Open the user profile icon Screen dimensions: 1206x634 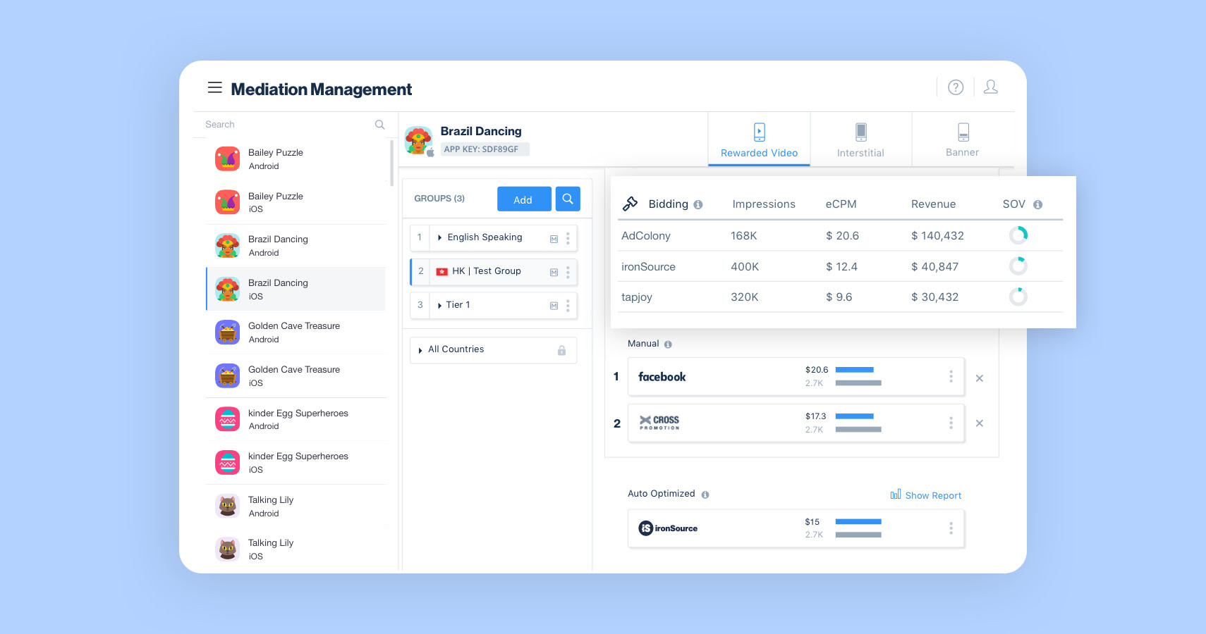pyautogui.click(x=991, y=87)
